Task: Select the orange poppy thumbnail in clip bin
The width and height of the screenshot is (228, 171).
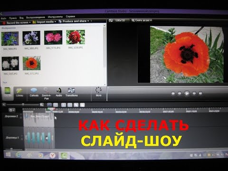Action: tap(32, 63)
